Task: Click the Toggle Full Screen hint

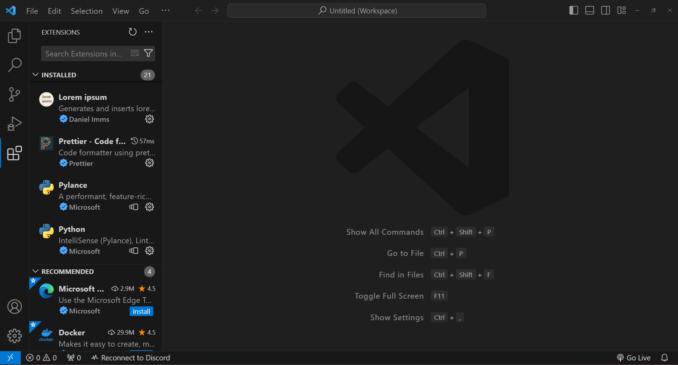Action: tap(401, 296)
